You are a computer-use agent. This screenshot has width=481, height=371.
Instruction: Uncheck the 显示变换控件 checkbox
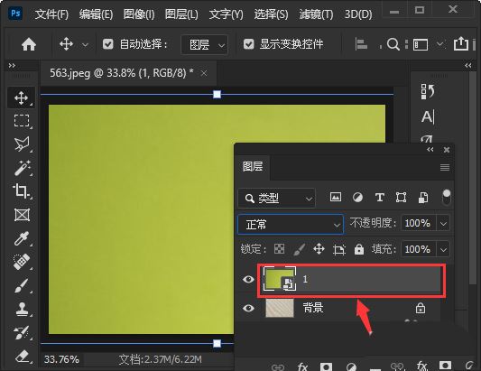(248, 44)
